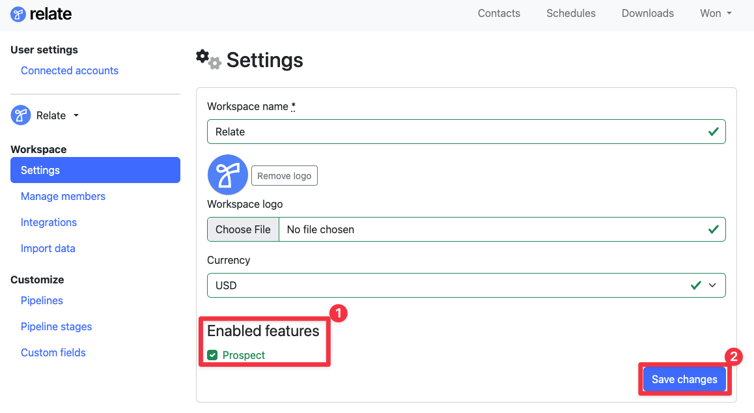Image resolution: width=754 pixels, height=413 pixels.
Task: Go to the Contacts section
Action: tap(499, 13)
